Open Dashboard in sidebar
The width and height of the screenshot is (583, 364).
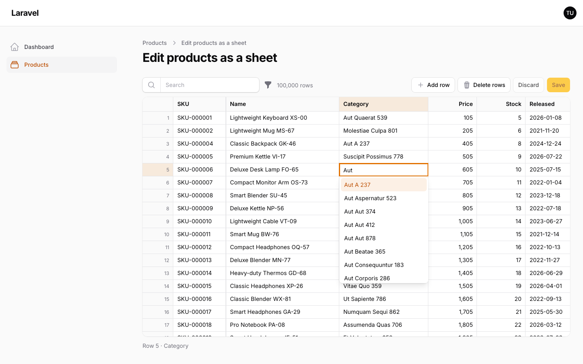62,47
